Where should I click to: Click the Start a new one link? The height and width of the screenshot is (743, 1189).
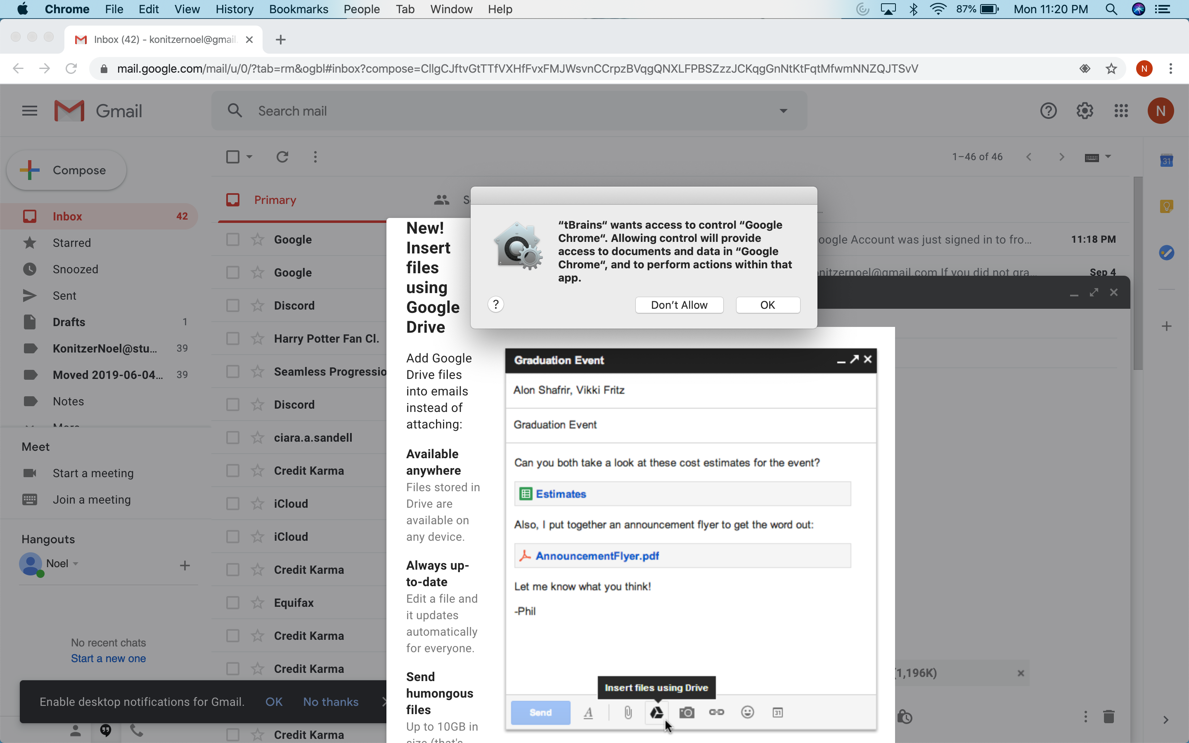click(x=108, y=658)
